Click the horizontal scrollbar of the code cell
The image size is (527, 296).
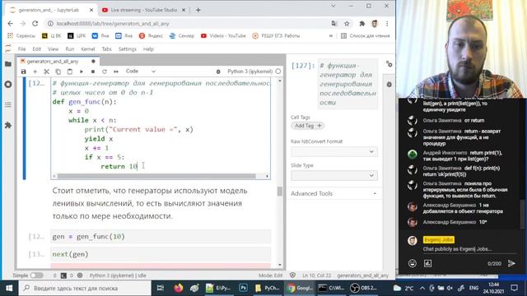point(156,176)
